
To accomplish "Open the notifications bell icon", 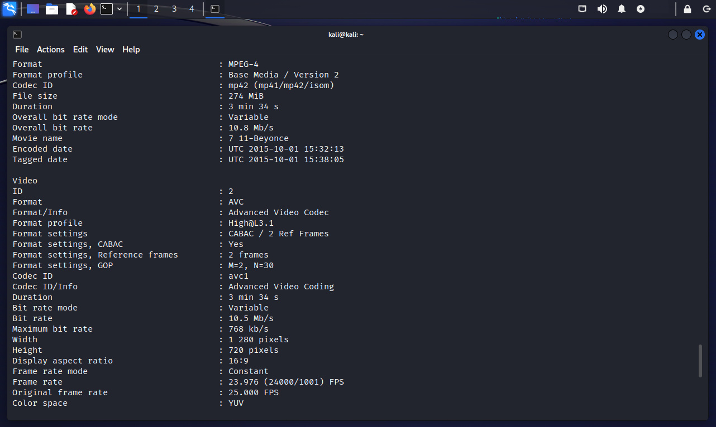I will click(x=622, y=9).
